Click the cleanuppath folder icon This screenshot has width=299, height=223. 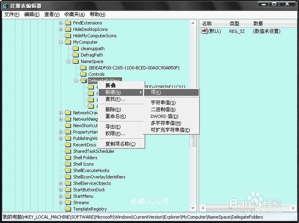coord(75,49)
